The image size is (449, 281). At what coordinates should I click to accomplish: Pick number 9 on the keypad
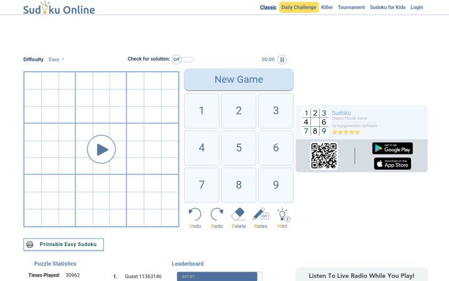(x=276, y=185)
